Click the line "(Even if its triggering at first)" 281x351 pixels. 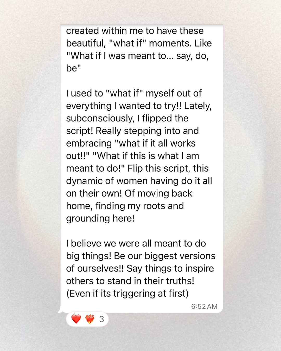pyautogui.click(x=127, y=293)
